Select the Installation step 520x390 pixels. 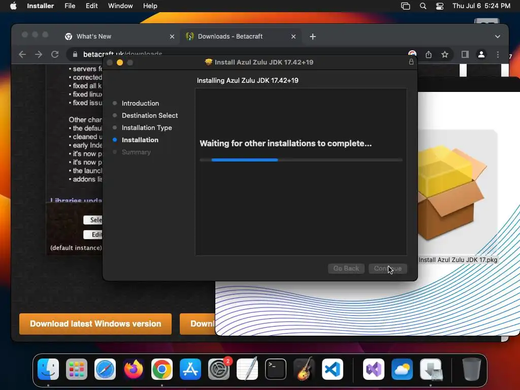point(140,140)
